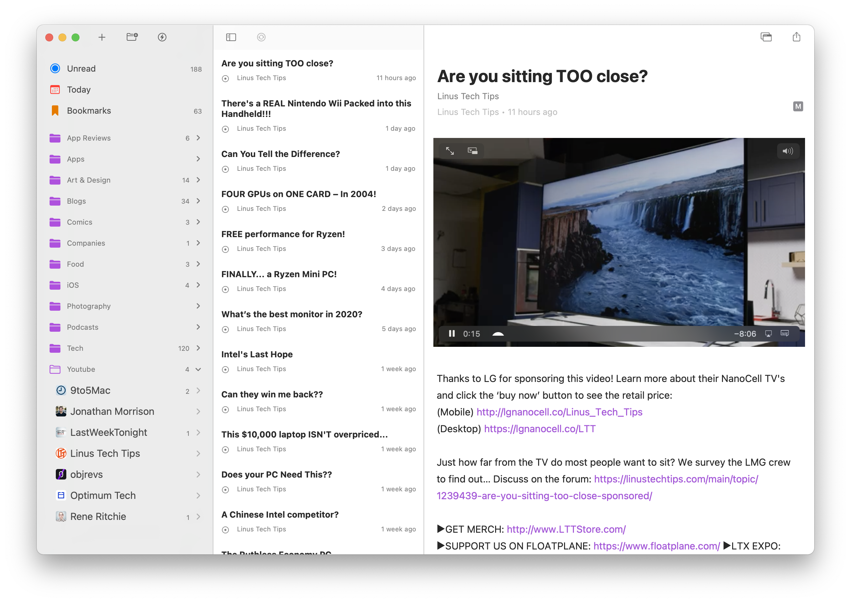Click the plus add feed icon
This screenshot has height=603, width=851.
[x=102, y=37]
